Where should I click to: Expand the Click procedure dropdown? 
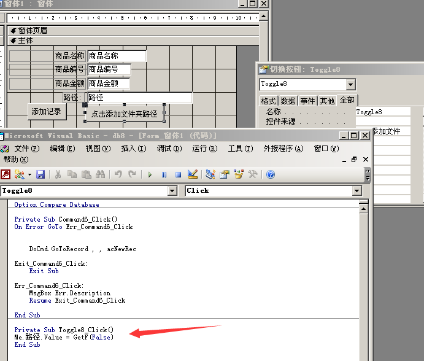pyautogui.click(x=357, y=191)
